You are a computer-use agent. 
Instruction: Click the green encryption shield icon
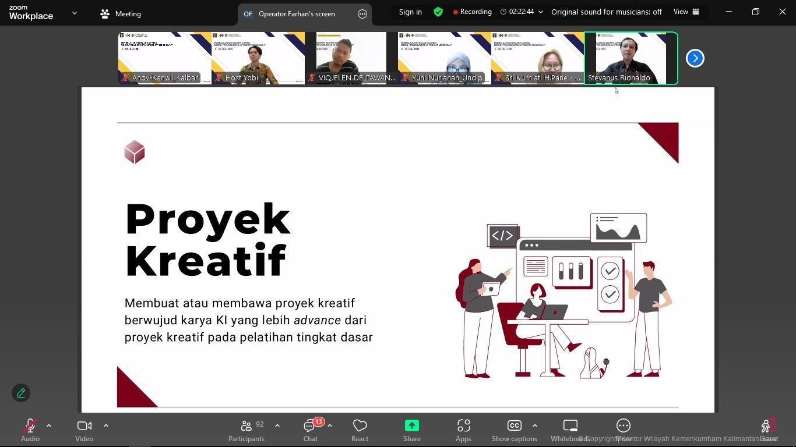(x=438, y=12)
